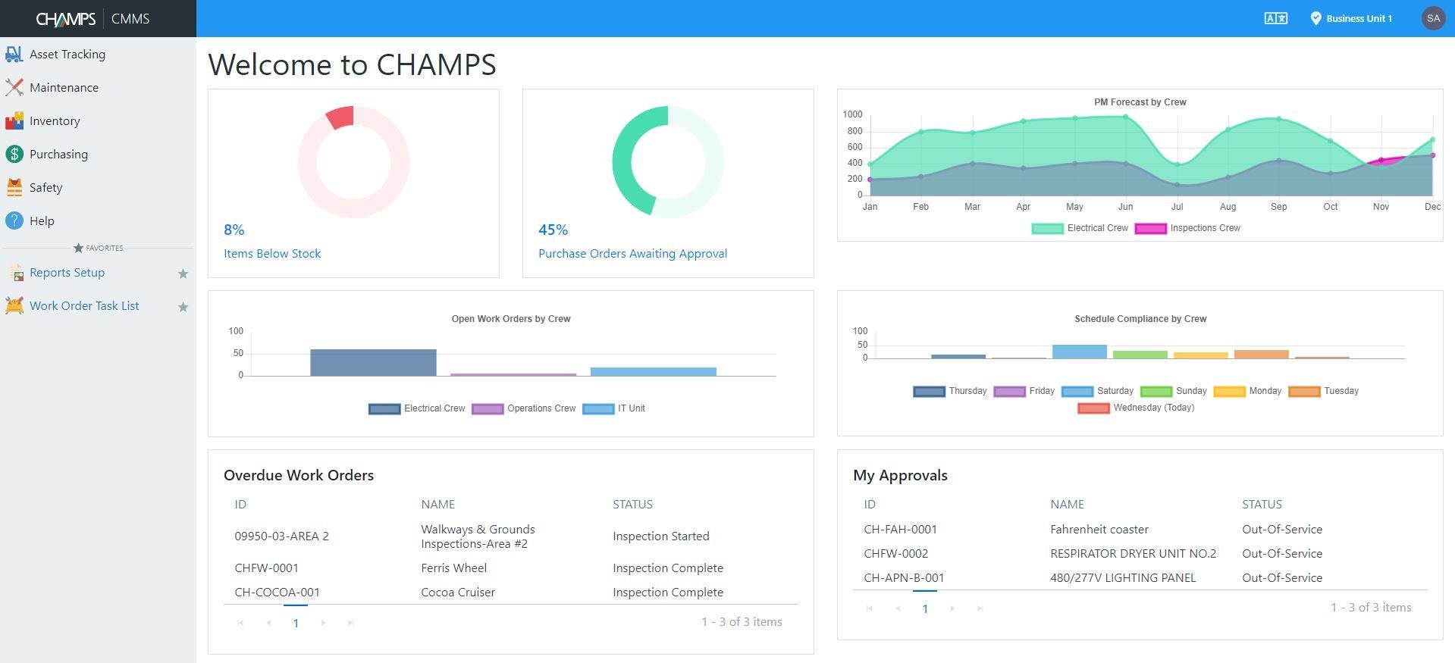Screen dimensions: 1455x663
Task: Open Maintenance menu
Action: tap(64, 88)
